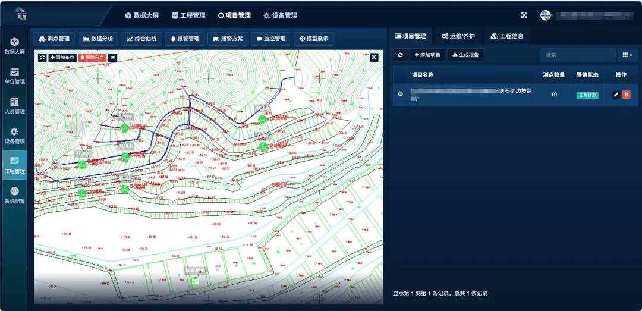Switch to the 运维/养护 tab

(458, 36)
